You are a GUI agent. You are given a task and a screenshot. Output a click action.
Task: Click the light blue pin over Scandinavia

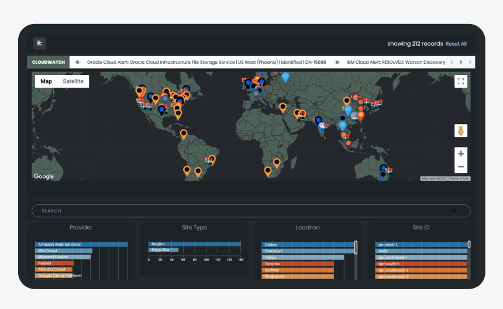click(285, 77)
